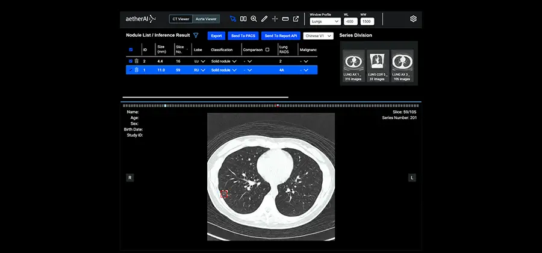Open the Chinese V1 language dropdown

319,36
